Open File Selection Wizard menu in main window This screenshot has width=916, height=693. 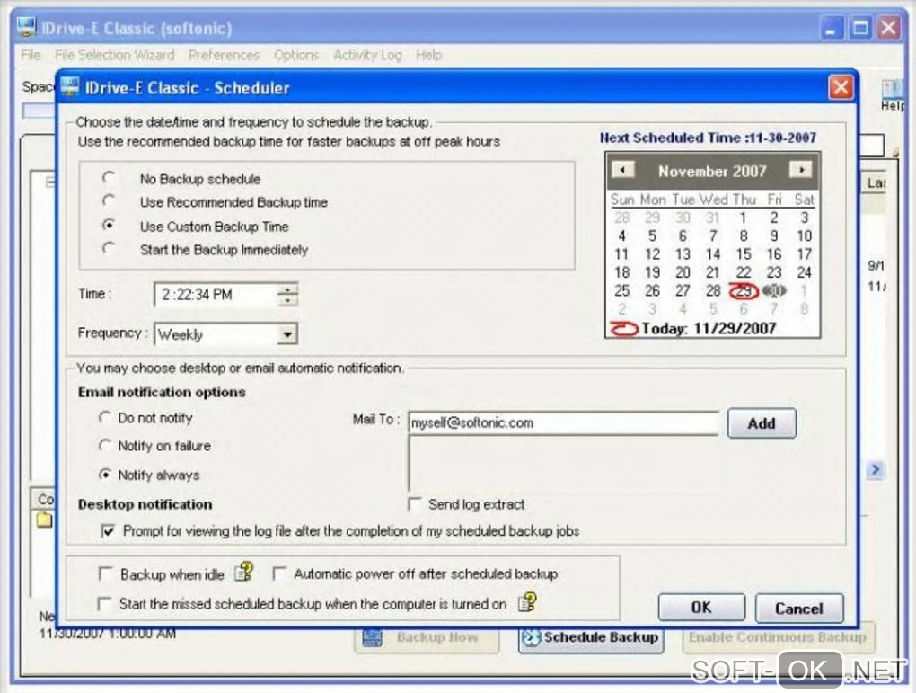pos(115,55)
